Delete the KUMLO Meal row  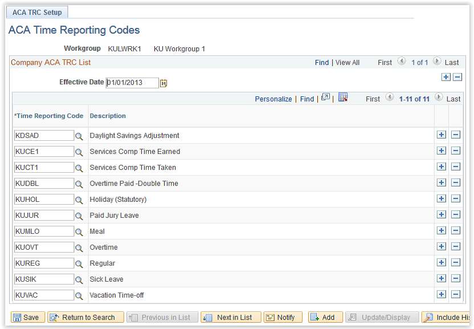coord(457,231)
